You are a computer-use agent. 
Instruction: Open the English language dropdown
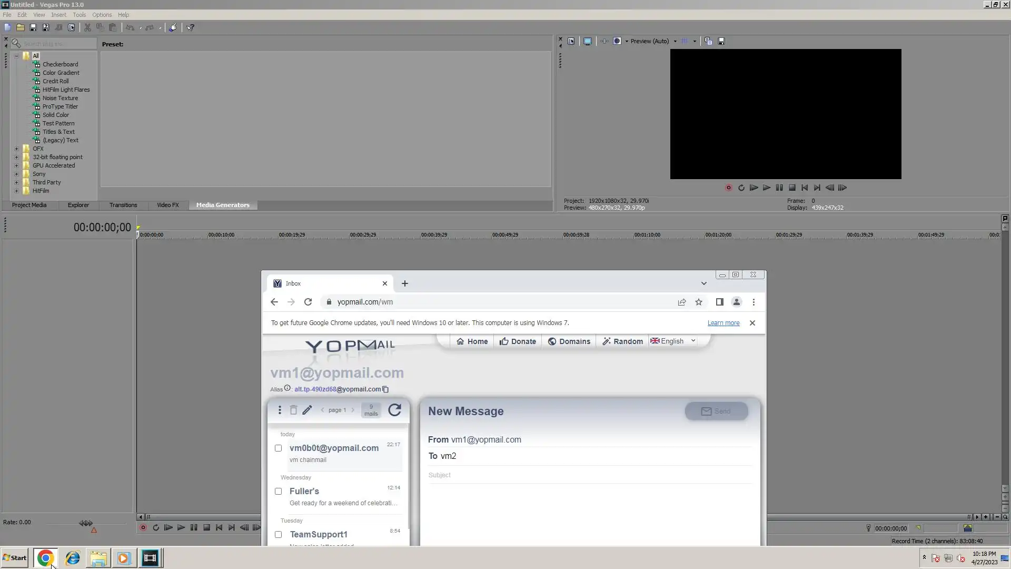pyautogui.click(x=673, y=341)
